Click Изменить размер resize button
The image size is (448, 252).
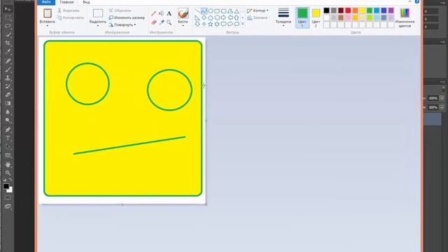(127, 17)
